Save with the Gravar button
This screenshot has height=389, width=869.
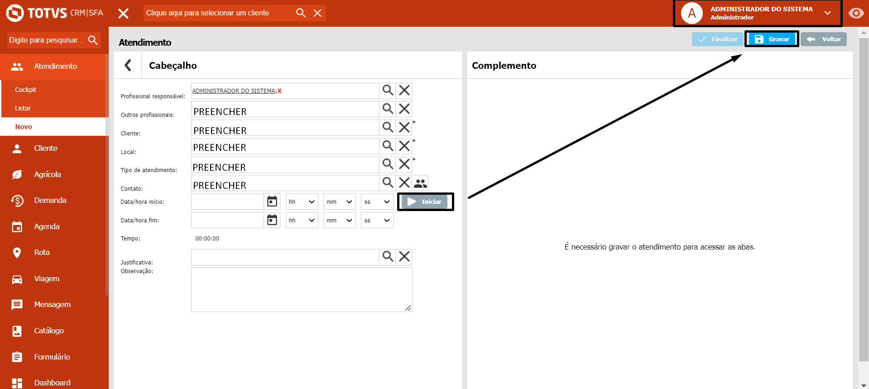[772, 39]
